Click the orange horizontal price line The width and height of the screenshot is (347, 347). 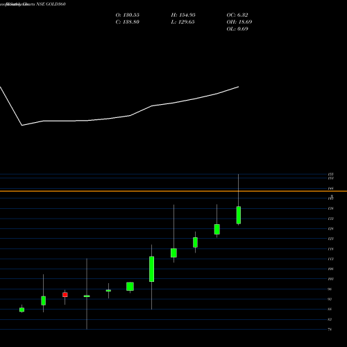click(173, 192)
